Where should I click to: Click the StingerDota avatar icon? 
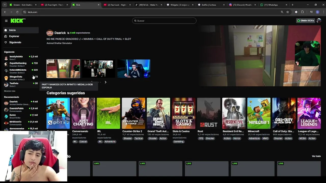click(6, 78)
